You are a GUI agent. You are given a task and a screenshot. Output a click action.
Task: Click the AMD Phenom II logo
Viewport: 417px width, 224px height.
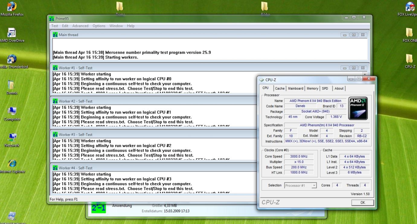coord(358,108)
